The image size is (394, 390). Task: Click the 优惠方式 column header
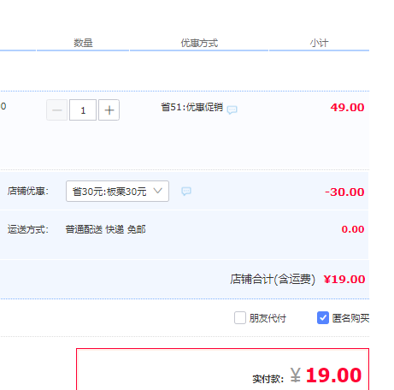(199, 43)
